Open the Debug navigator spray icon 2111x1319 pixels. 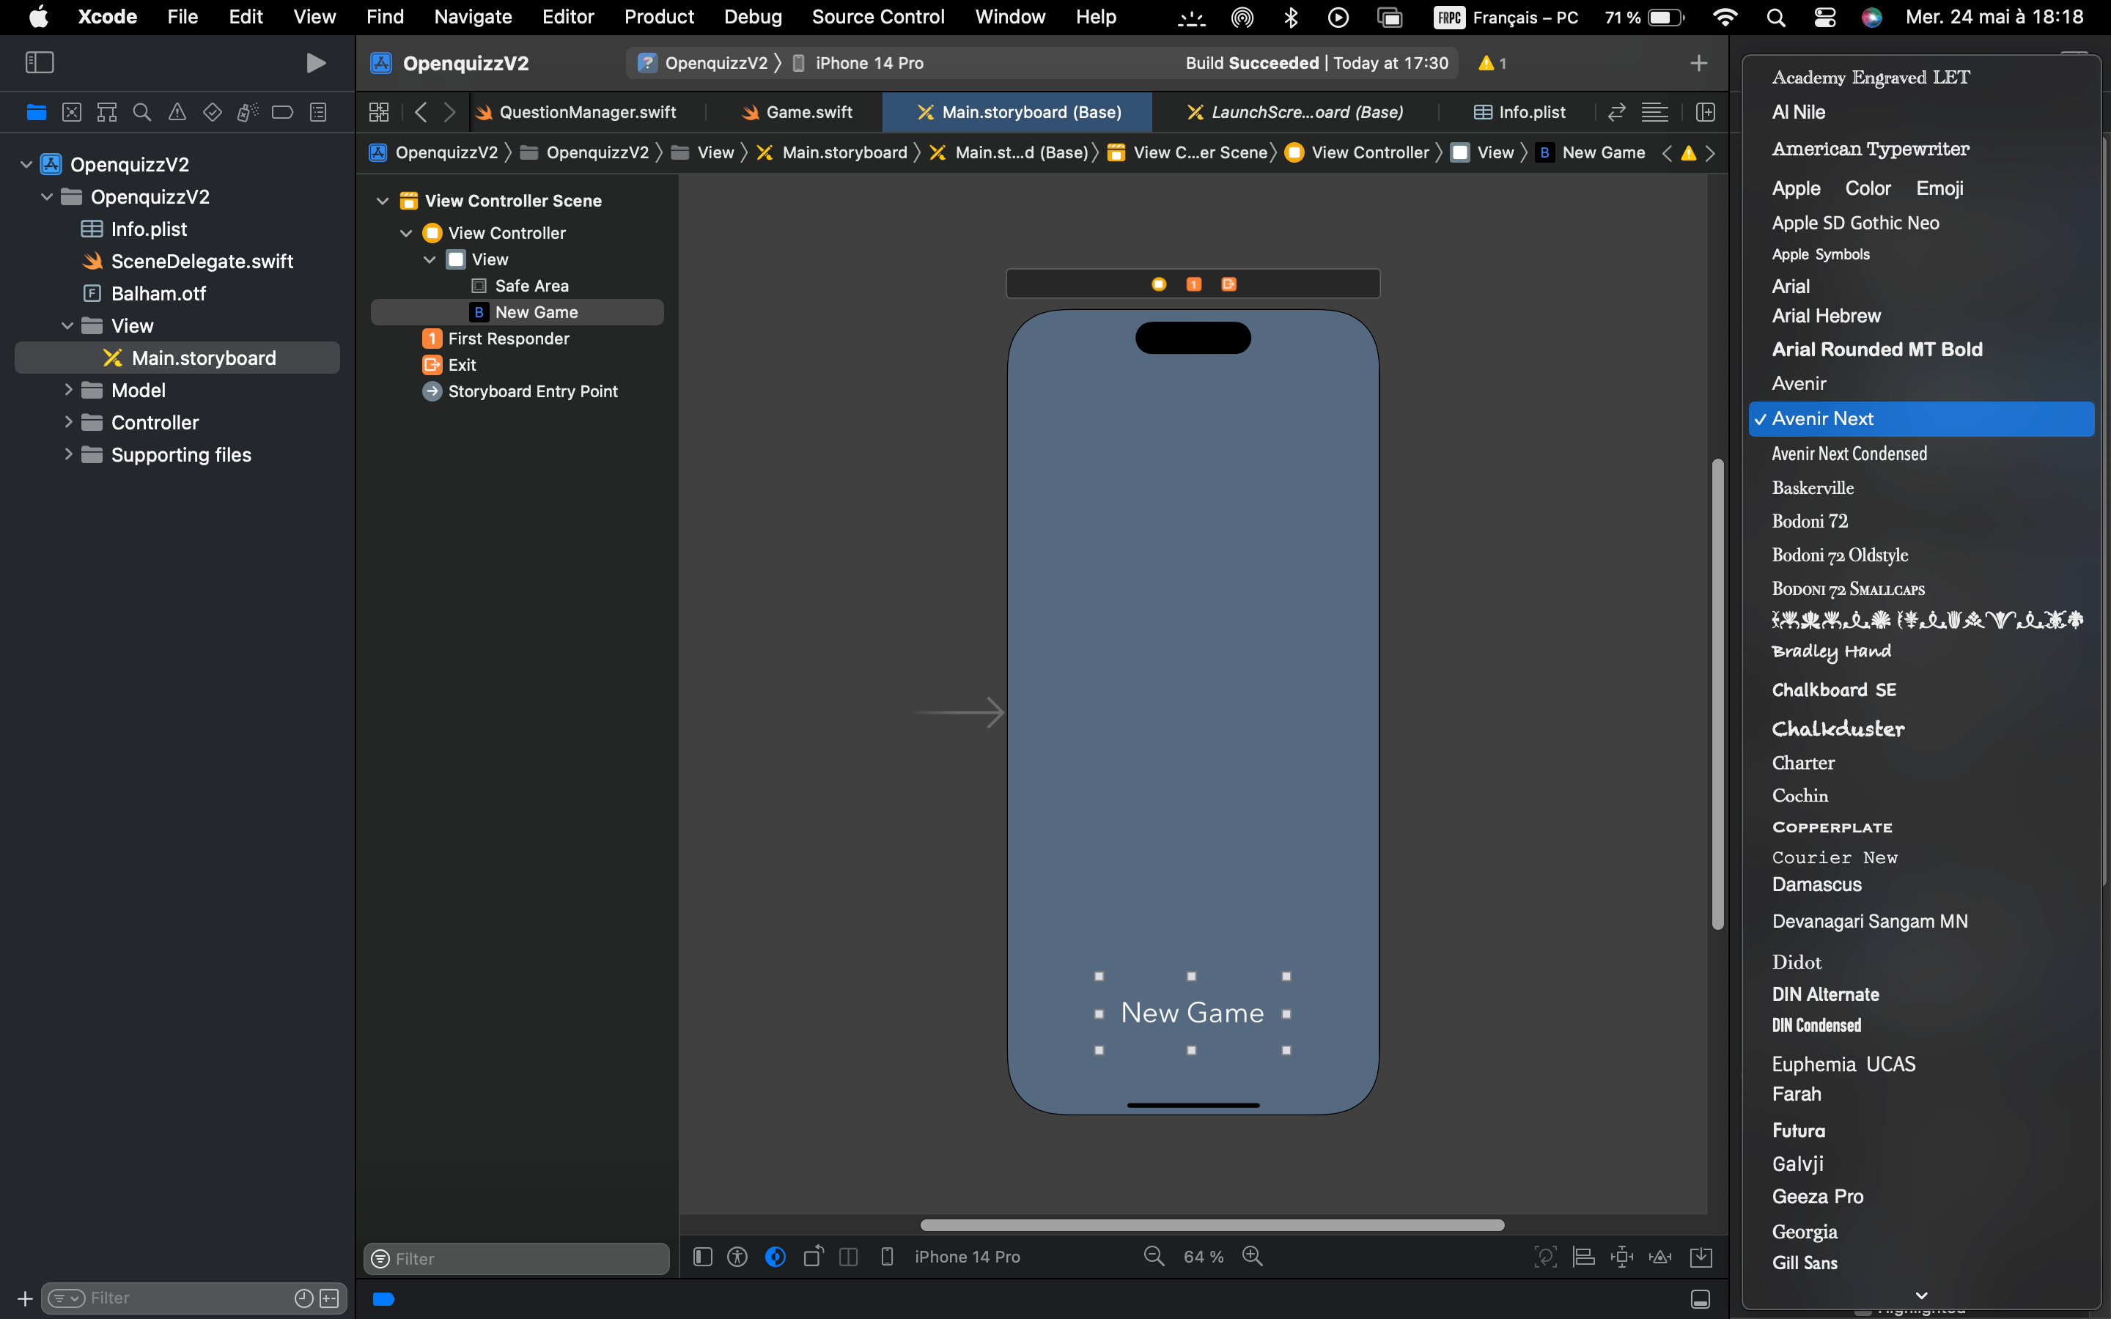[x=248, y=113]
